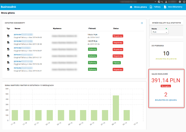Click dokumentów do opłacenia link
186x132 pixels.
click(x=166, y=100)
